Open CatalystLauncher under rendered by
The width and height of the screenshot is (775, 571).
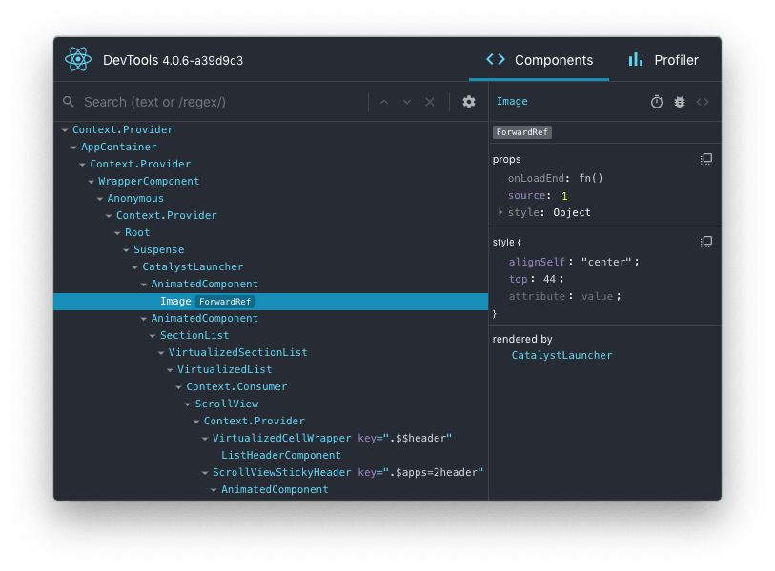click(x=561, y=355)
